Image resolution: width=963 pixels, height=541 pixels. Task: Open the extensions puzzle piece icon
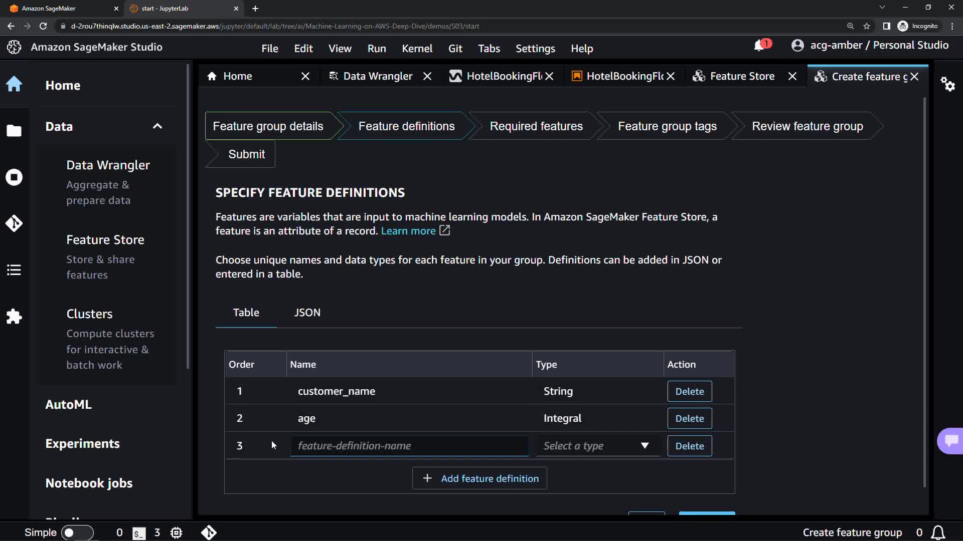pos(14,317)
